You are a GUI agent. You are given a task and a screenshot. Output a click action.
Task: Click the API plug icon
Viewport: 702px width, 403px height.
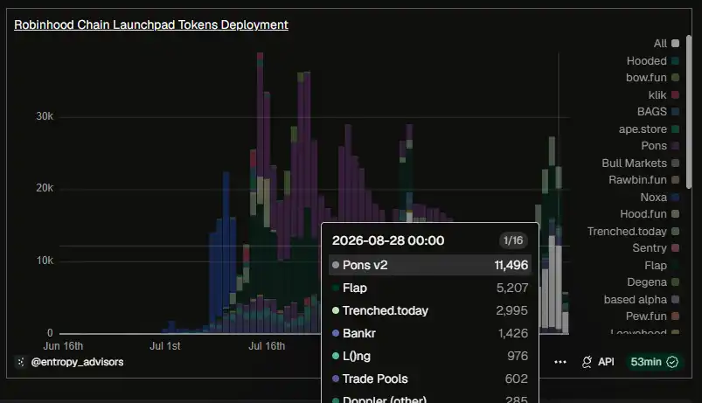point(587,362)
